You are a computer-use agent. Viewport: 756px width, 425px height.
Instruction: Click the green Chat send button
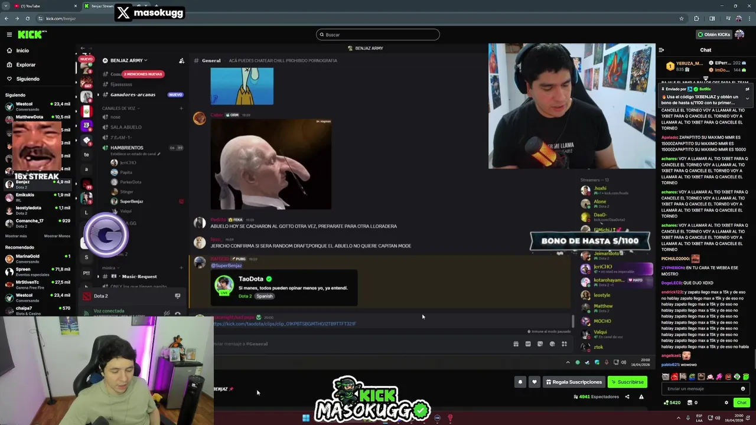(x=742, y=403)
